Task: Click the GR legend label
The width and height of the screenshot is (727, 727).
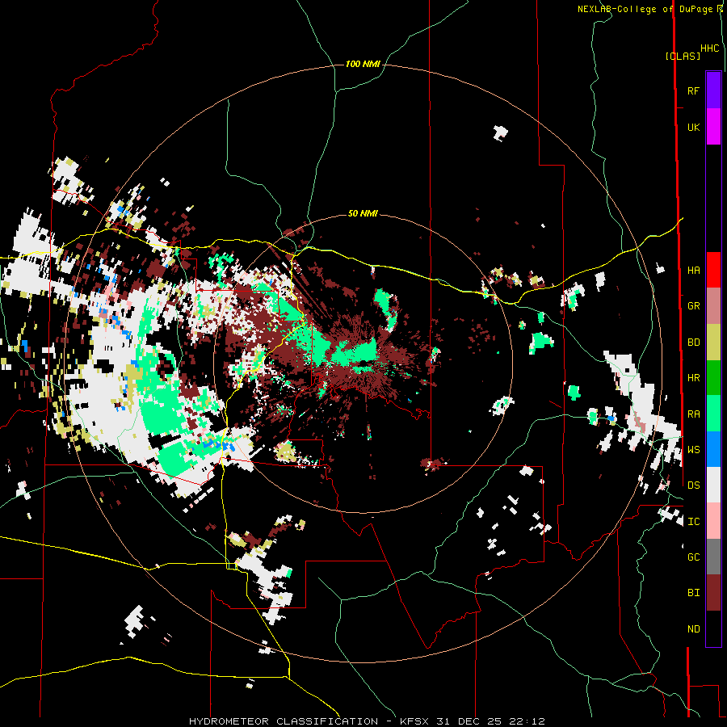Action: [x=693, y=306]
